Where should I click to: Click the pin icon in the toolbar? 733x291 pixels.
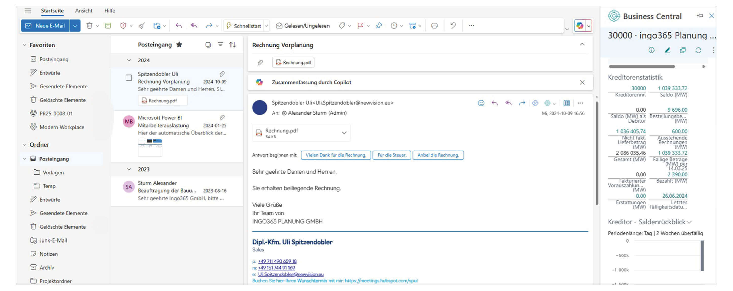pos(379,26)
